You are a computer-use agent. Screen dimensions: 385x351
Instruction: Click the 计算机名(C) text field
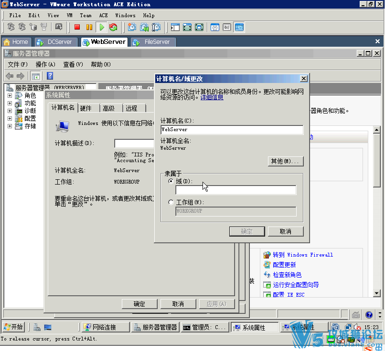232,130
